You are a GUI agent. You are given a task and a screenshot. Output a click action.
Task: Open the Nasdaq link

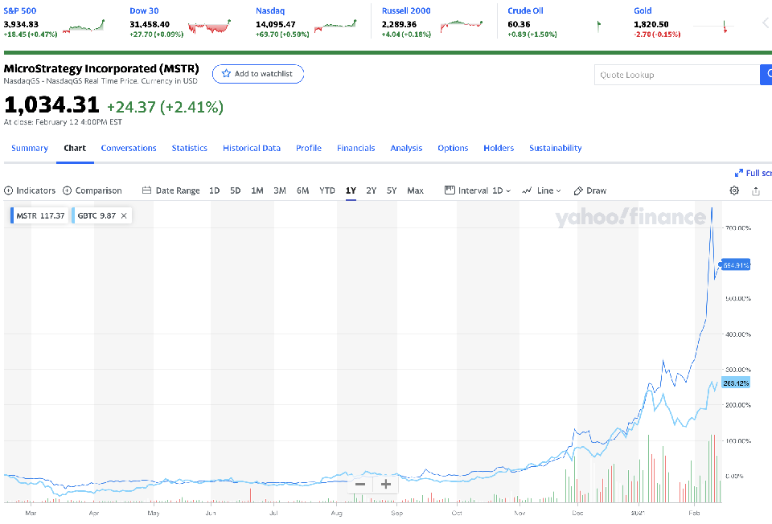pyautogui.click(x=270, y=10)
